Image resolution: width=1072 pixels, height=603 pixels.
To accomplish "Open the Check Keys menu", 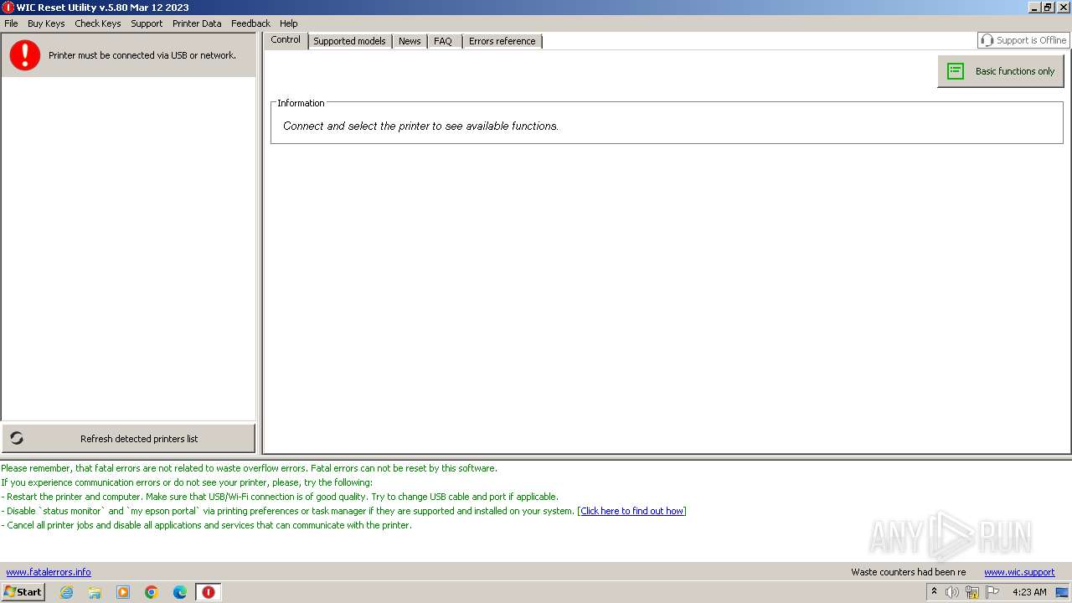I will click(x=98, y=23).
